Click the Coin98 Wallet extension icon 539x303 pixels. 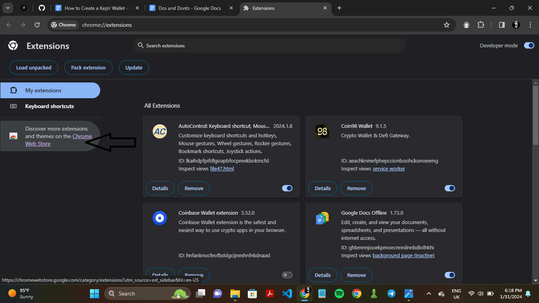click(x=322, y=131)
